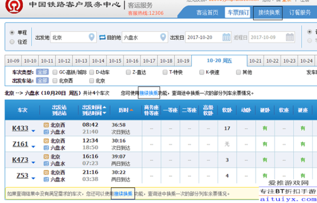Open calendar for 返程日 date

pyautogui.click(x=290, y=38)
